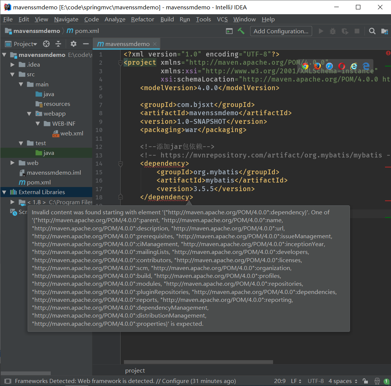Open Search Everywhere magnifier icon
This screenshot has width=391, height=386.
[372, 31]
